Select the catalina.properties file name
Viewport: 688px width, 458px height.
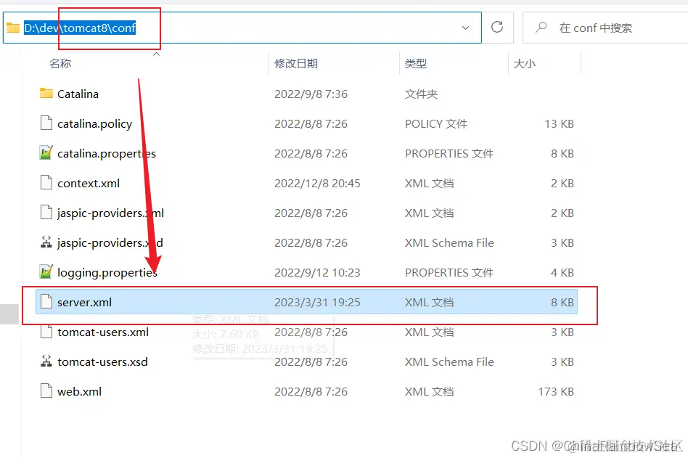click(106, 154)
